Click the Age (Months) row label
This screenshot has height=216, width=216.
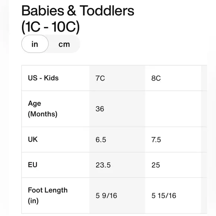click(42, 109)
